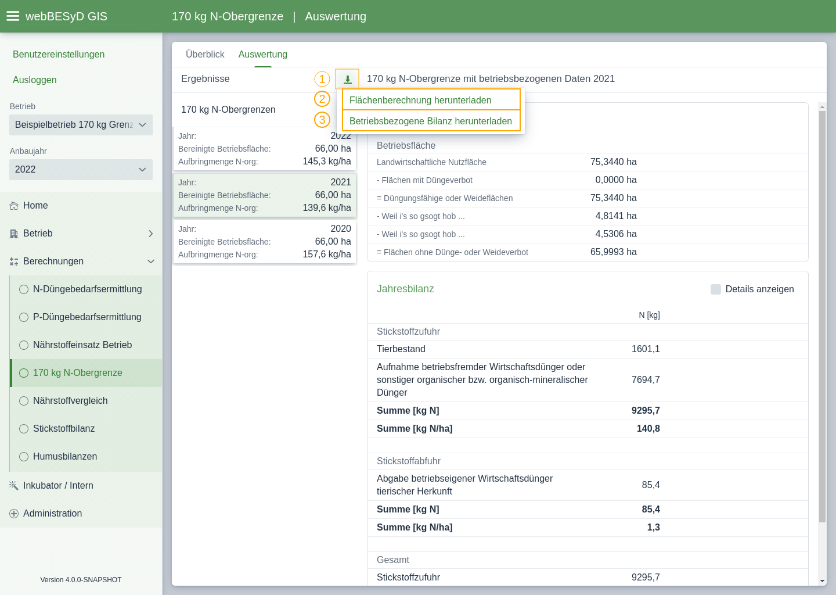Click the Version 4.0.0-SNAPSHOT label
Image resolution: width=836 pixels, height=595 pixels.
(x=81, y=580)
